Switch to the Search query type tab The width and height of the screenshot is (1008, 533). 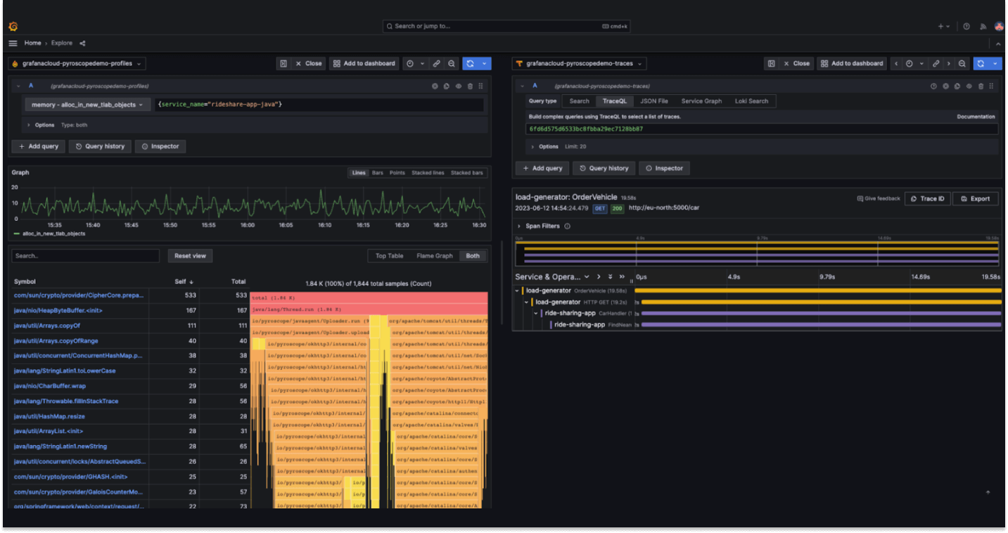pyautogui.click(x=579, y=101)
